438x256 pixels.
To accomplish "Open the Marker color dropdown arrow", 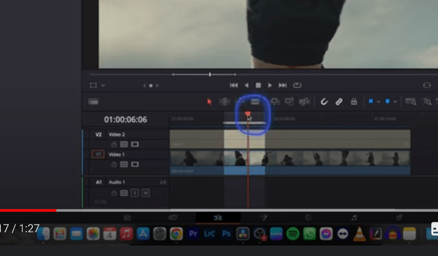I will 395,102.
